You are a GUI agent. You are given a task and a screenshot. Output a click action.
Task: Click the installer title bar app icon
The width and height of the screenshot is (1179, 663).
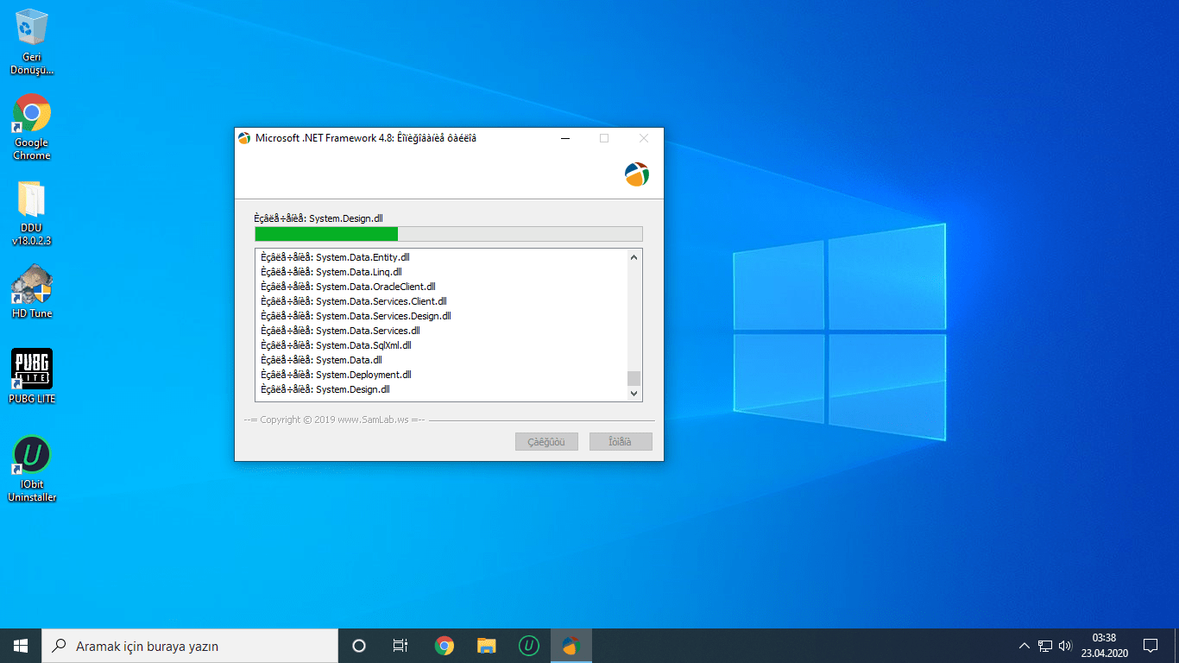[244, 138]
